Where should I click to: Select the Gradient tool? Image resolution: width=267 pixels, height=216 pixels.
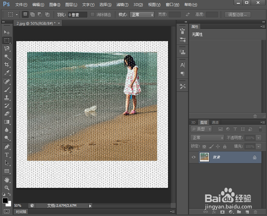pyautogui.click(x=7, y=122)
